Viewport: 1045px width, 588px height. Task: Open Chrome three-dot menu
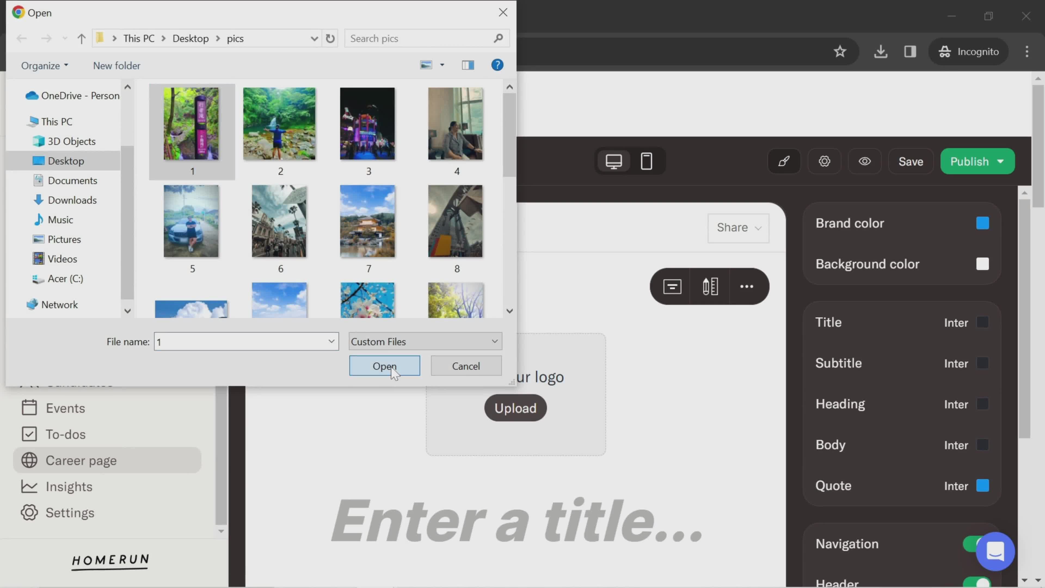(1027, 51)
